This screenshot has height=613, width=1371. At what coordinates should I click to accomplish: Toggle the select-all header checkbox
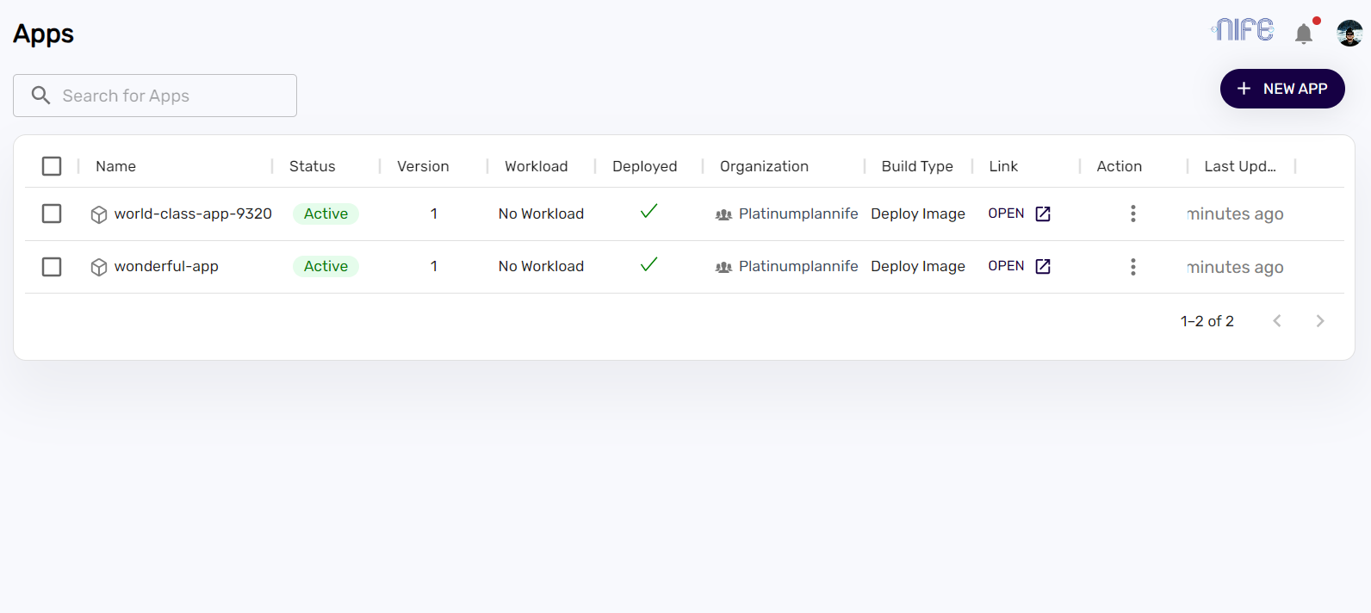[x=52, y=166]
